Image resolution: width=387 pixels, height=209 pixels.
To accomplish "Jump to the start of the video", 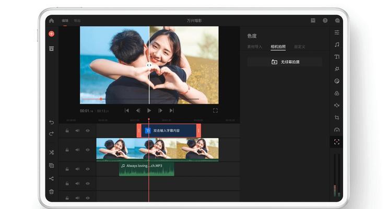I will point(126,110).
